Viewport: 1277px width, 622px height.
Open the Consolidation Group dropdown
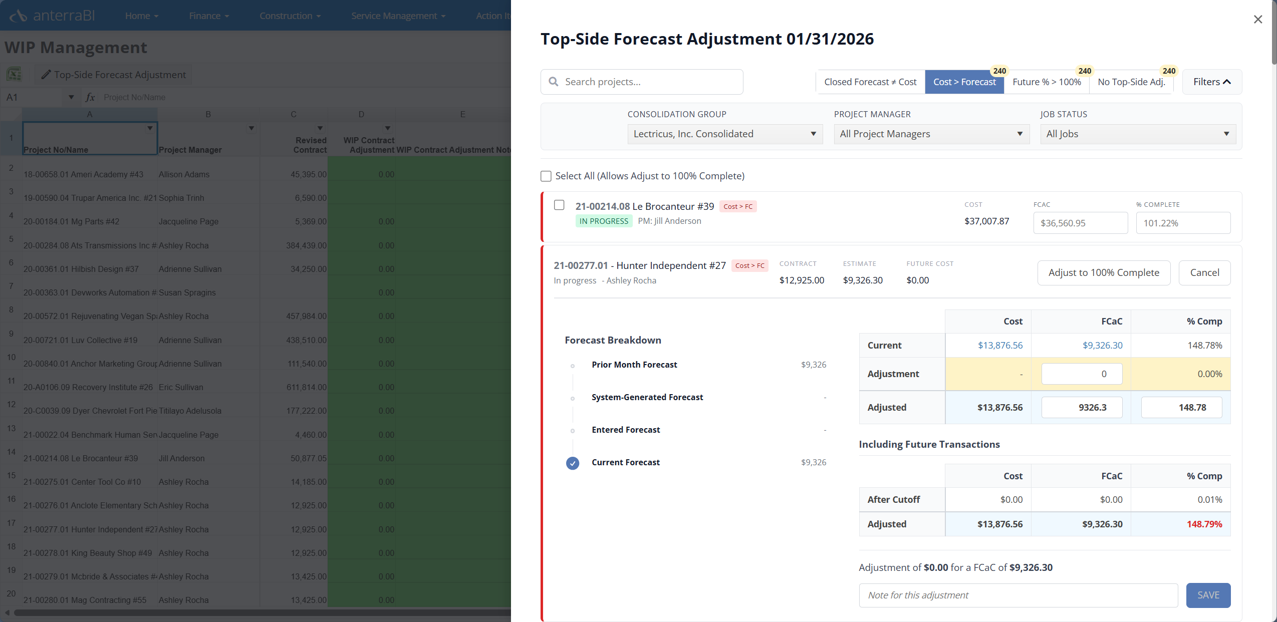[724, 134]
